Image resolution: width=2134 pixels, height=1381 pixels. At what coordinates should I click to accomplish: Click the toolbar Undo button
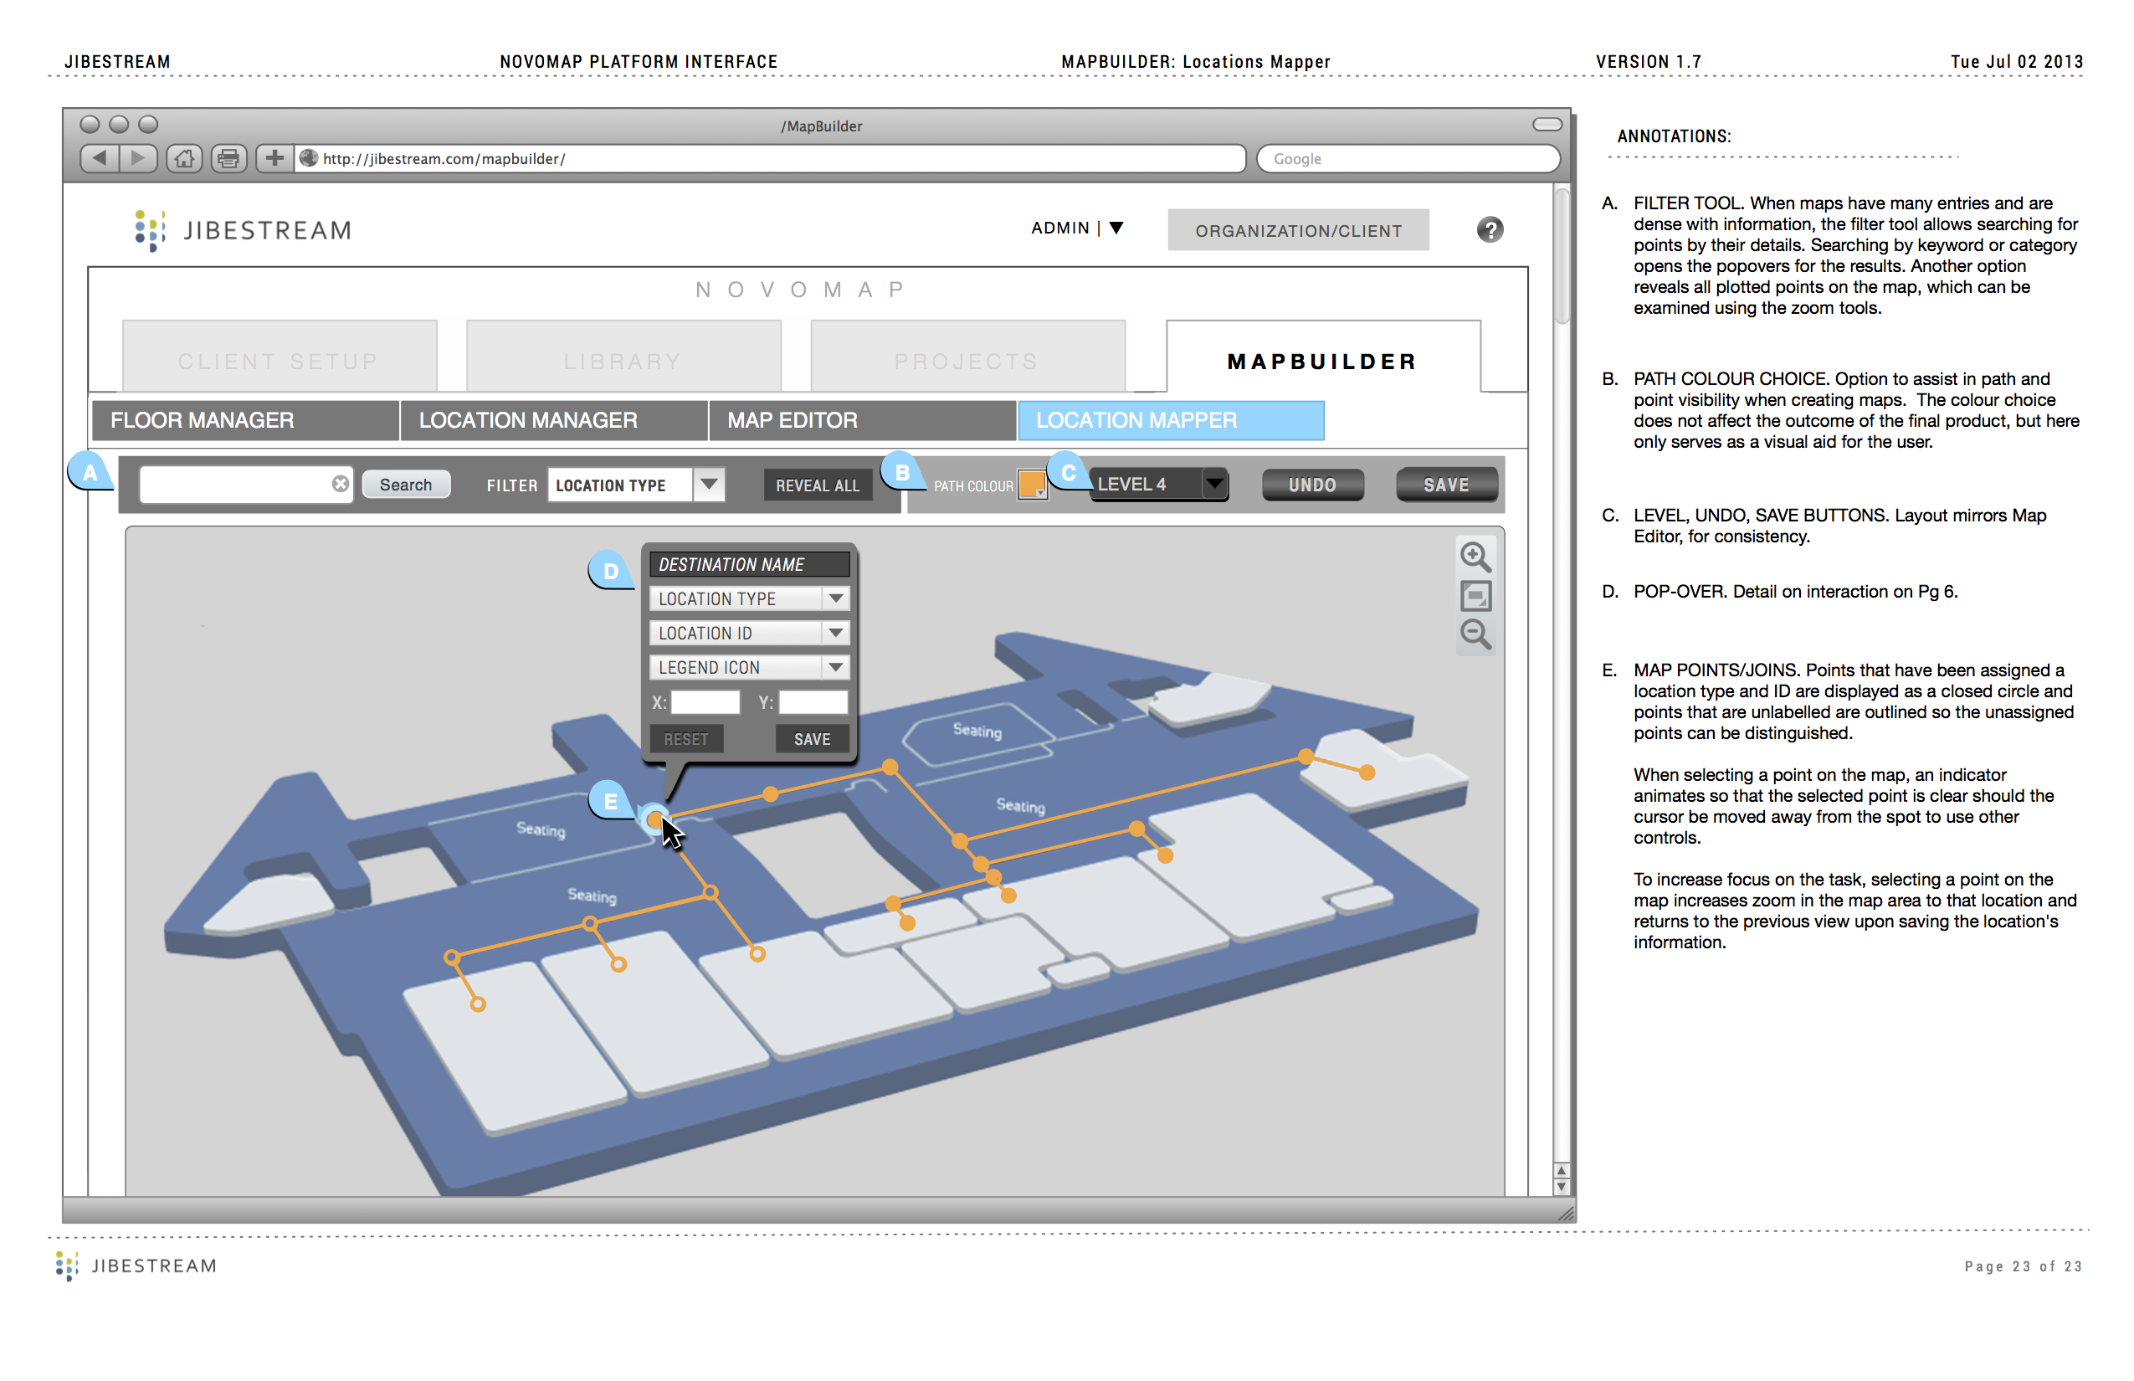point(1313,485)
